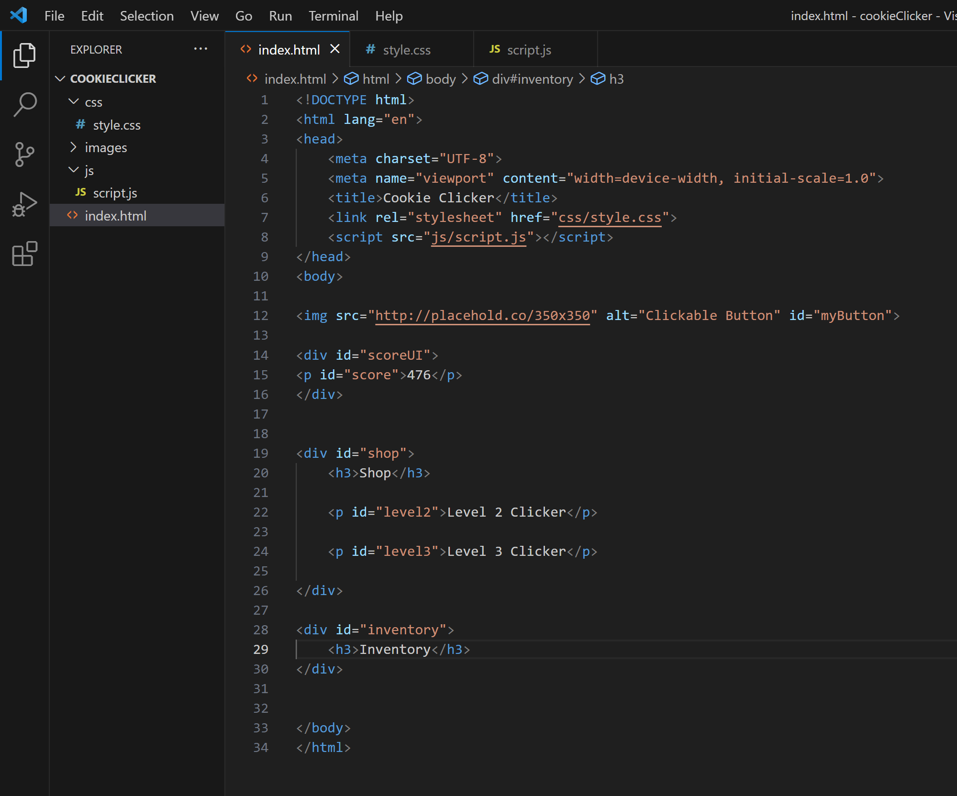
Task: Switch to the style.css tab
Action: [x=412, y=49]
